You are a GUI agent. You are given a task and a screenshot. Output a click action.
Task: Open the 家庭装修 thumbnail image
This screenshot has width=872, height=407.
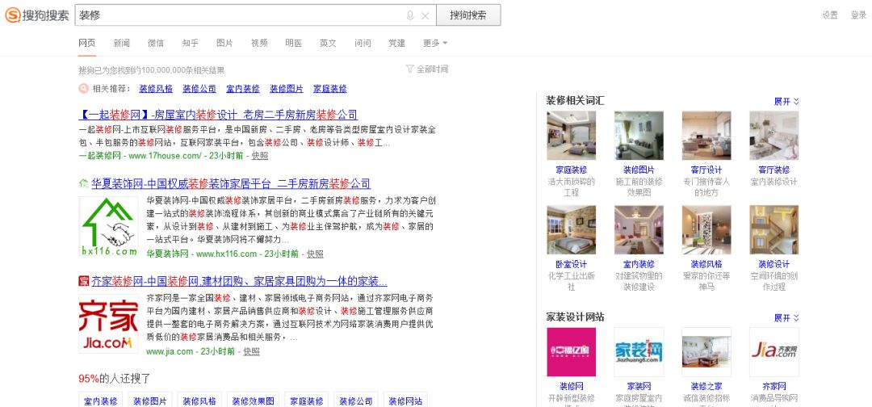point(571,136)
